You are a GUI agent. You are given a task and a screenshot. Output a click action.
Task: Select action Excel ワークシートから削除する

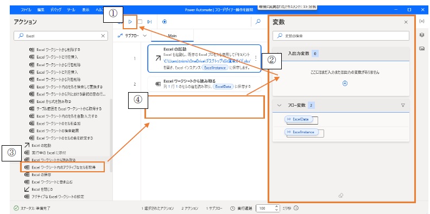coord(58,50)
